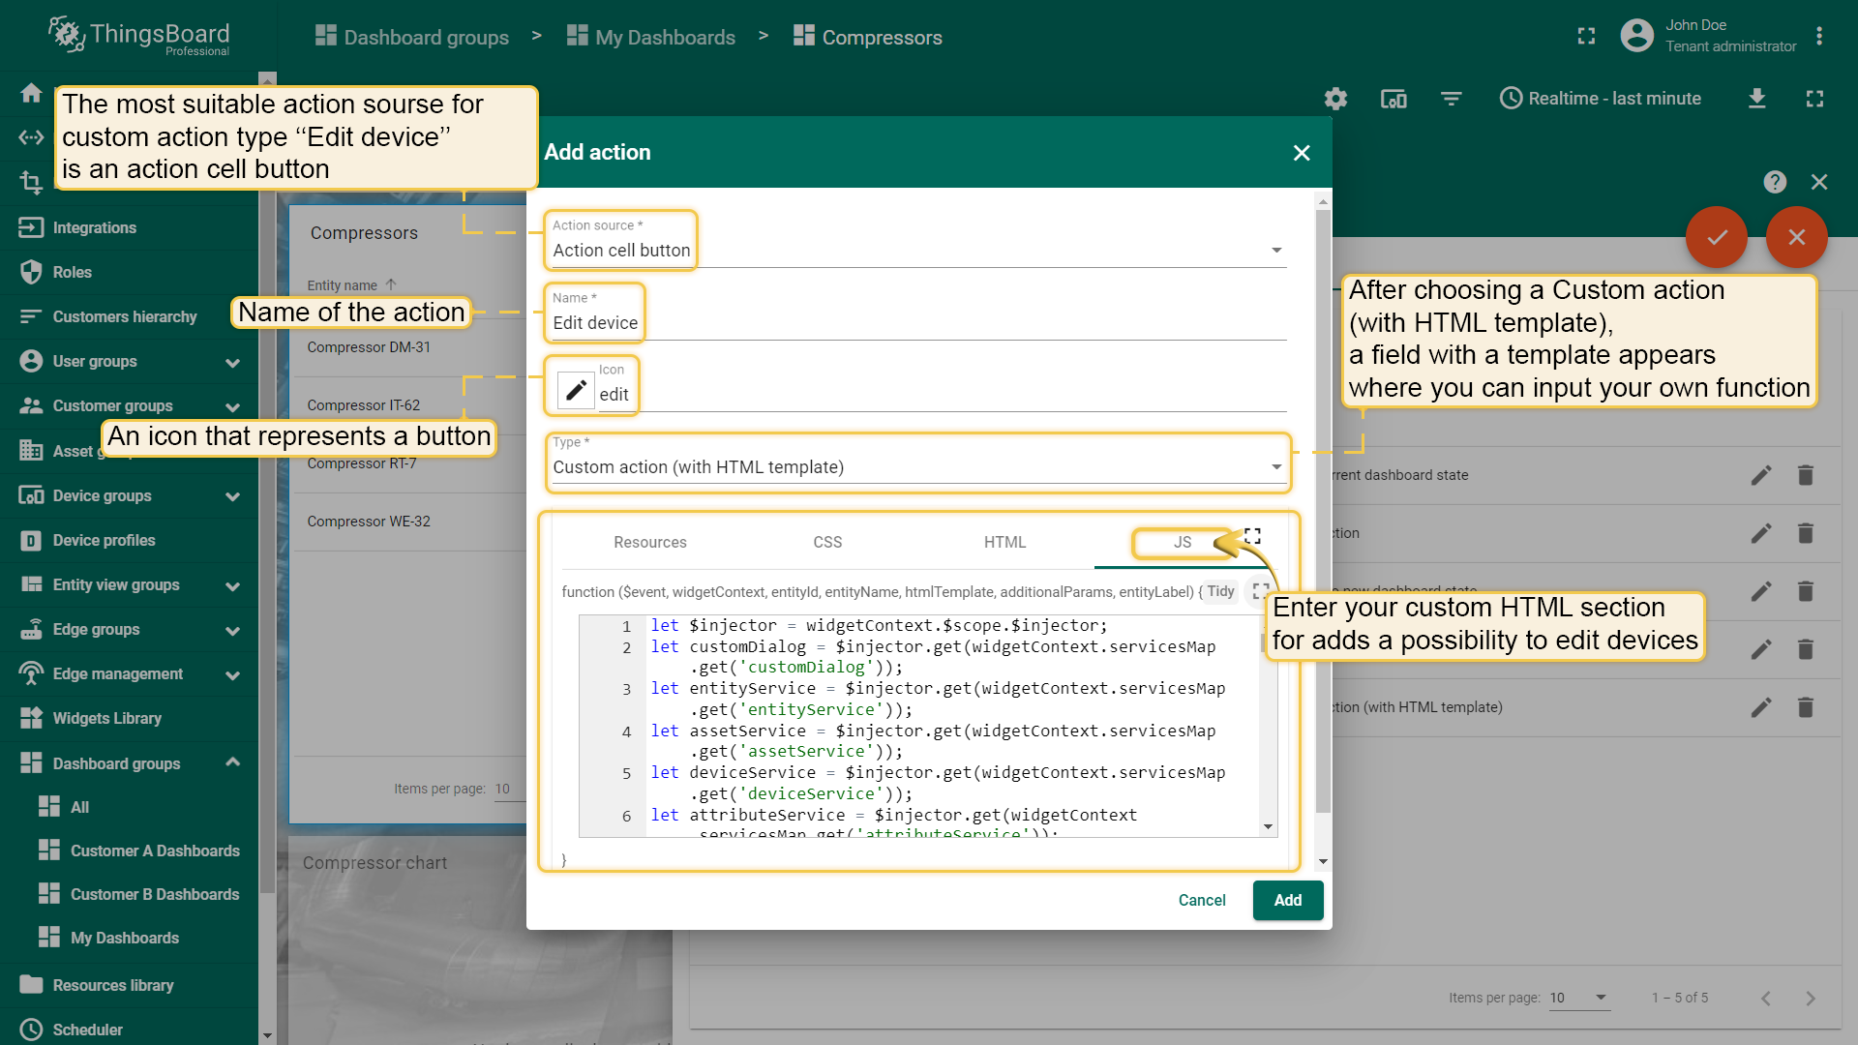Switch to the JS tab

click(x=1183, y=542)
